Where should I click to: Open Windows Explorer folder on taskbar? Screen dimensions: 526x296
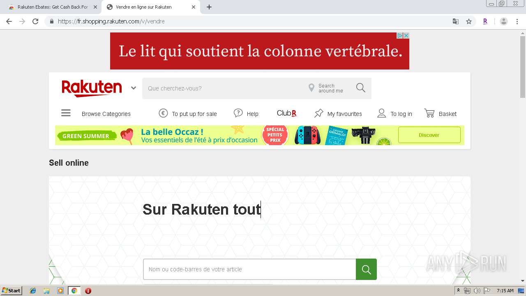click(46, 291)
